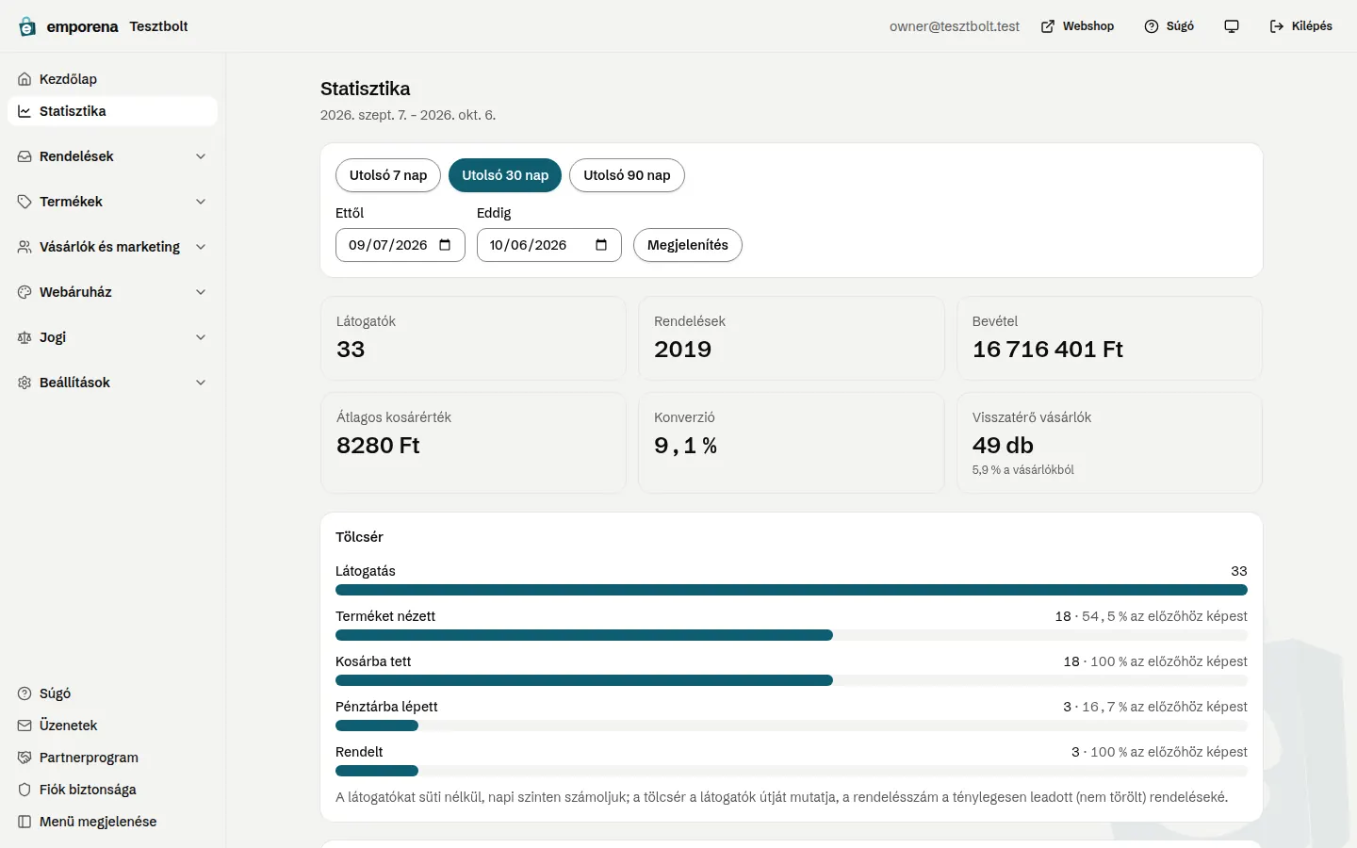The height and width of the screenshot is (848, 1357).
Task: Click the Statisztika chart icon
Action: point(25,111)
